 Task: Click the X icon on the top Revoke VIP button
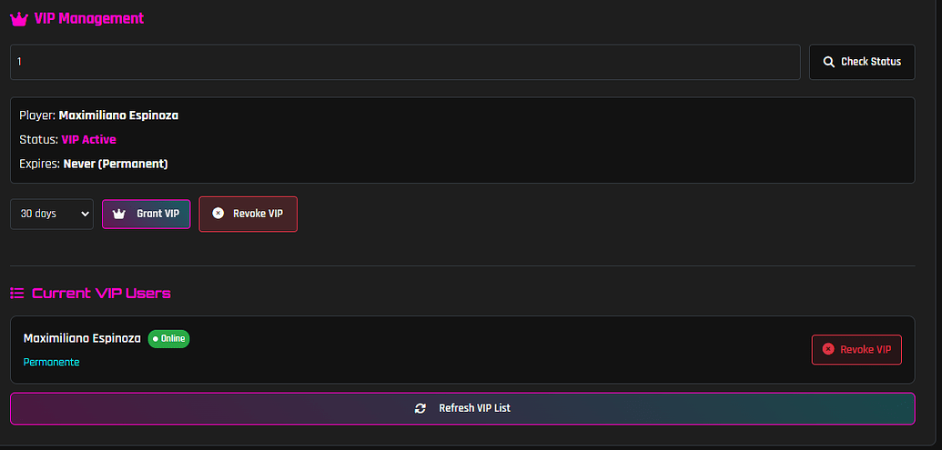pyautogui.click(x=218, y=214)
